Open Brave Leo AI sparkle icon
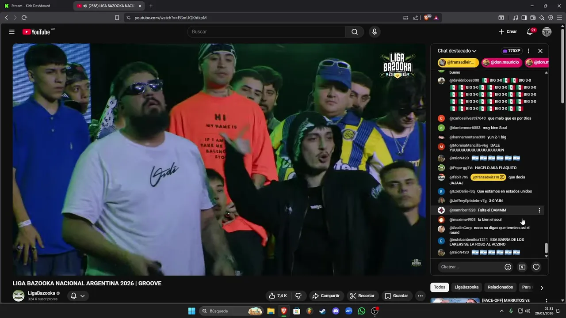 [x=542, y=18]
